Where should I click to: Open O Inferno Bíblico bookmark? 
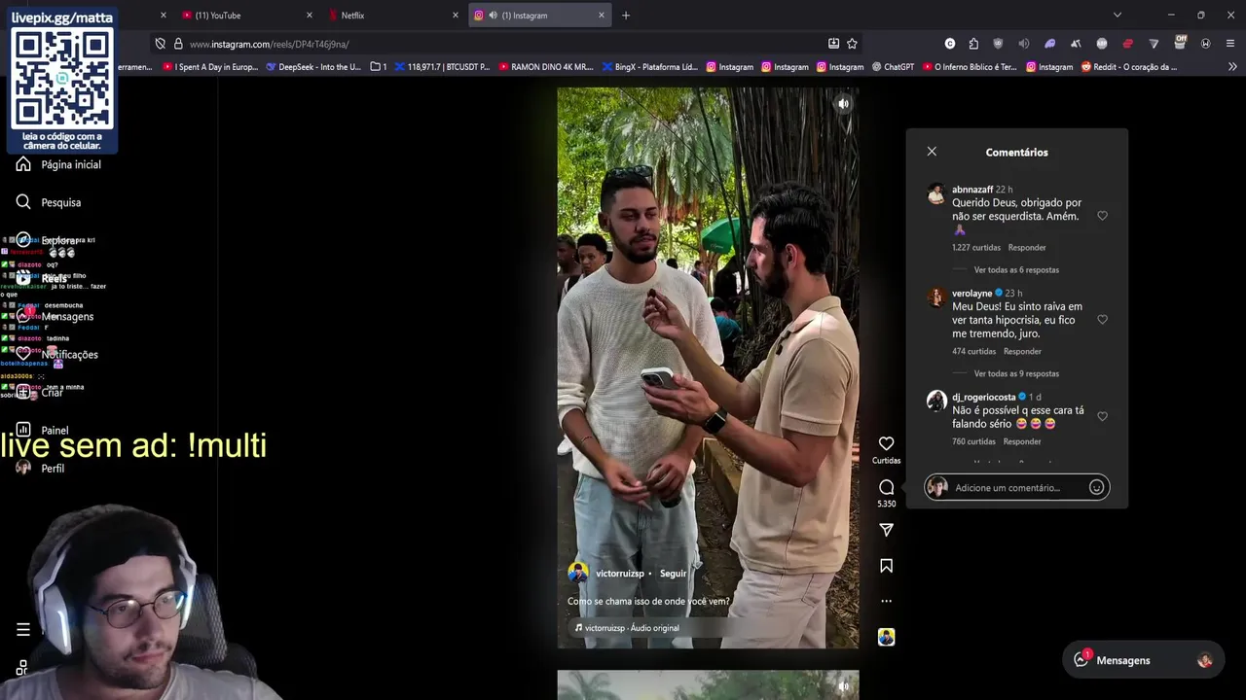(x=970, y=67)
